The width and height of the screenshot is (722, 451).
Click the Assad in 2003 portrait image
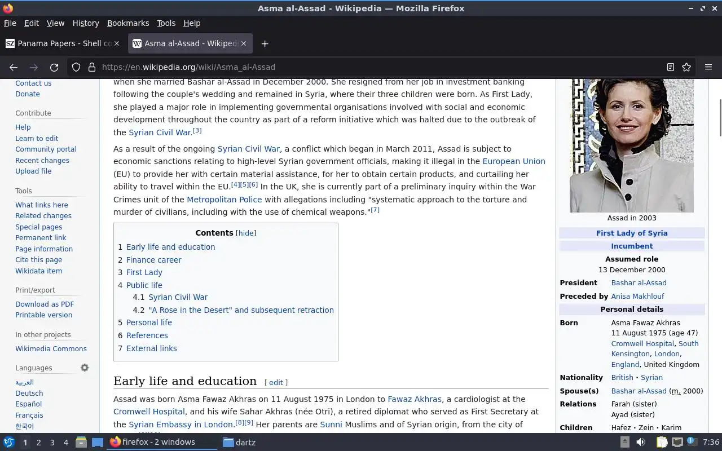tap(632, 145)
